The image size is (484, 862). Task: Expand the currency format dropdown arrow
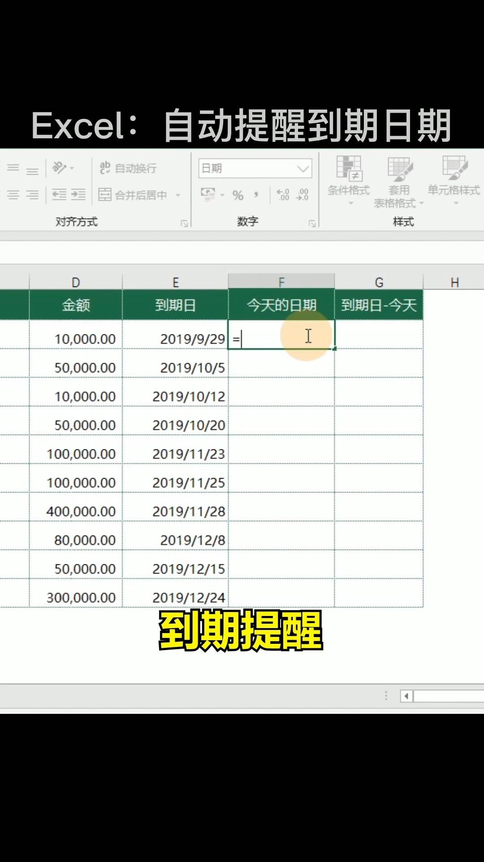click(222, 195)
